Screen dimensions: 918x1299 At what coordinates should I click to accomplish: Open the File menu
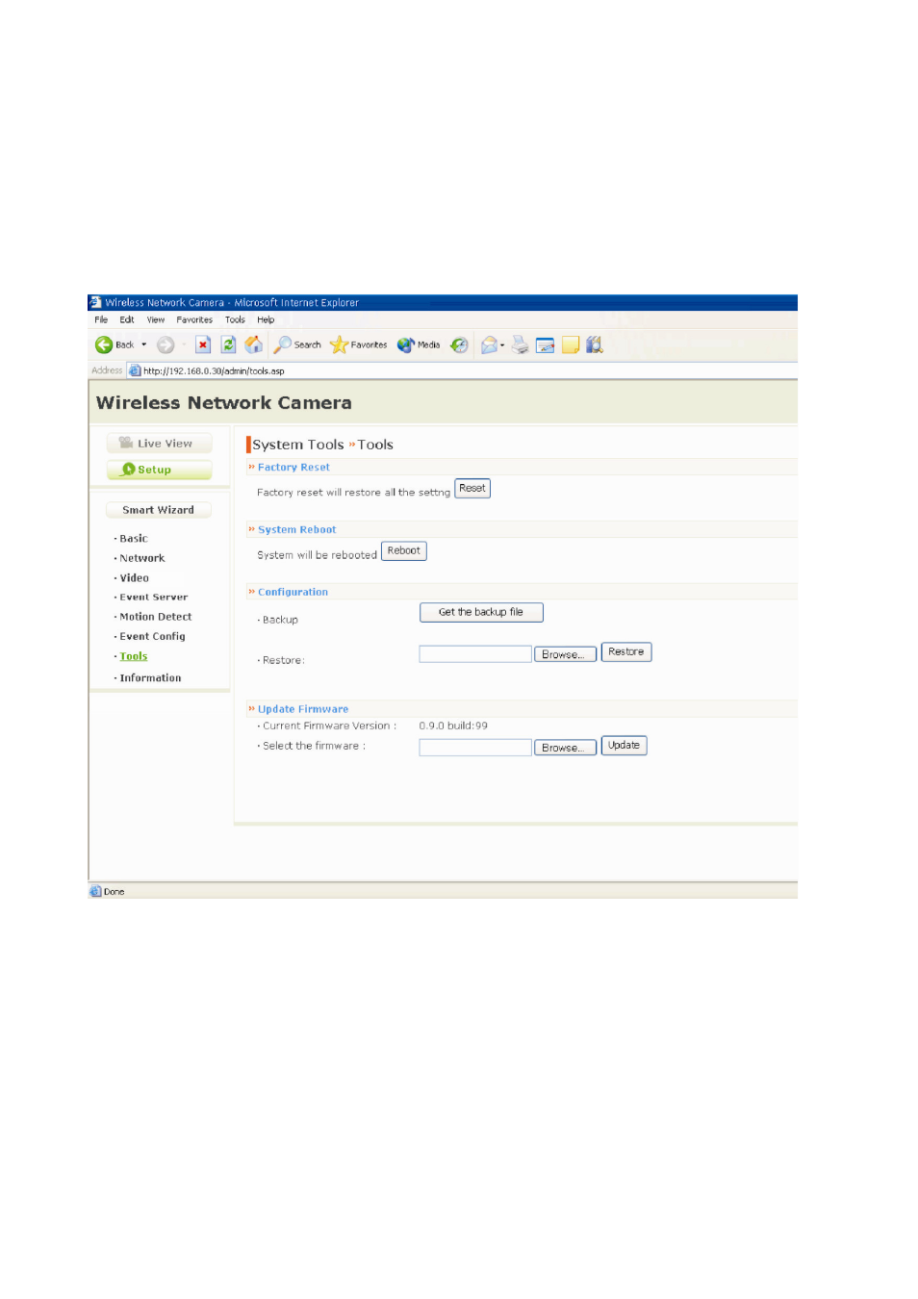101,319
